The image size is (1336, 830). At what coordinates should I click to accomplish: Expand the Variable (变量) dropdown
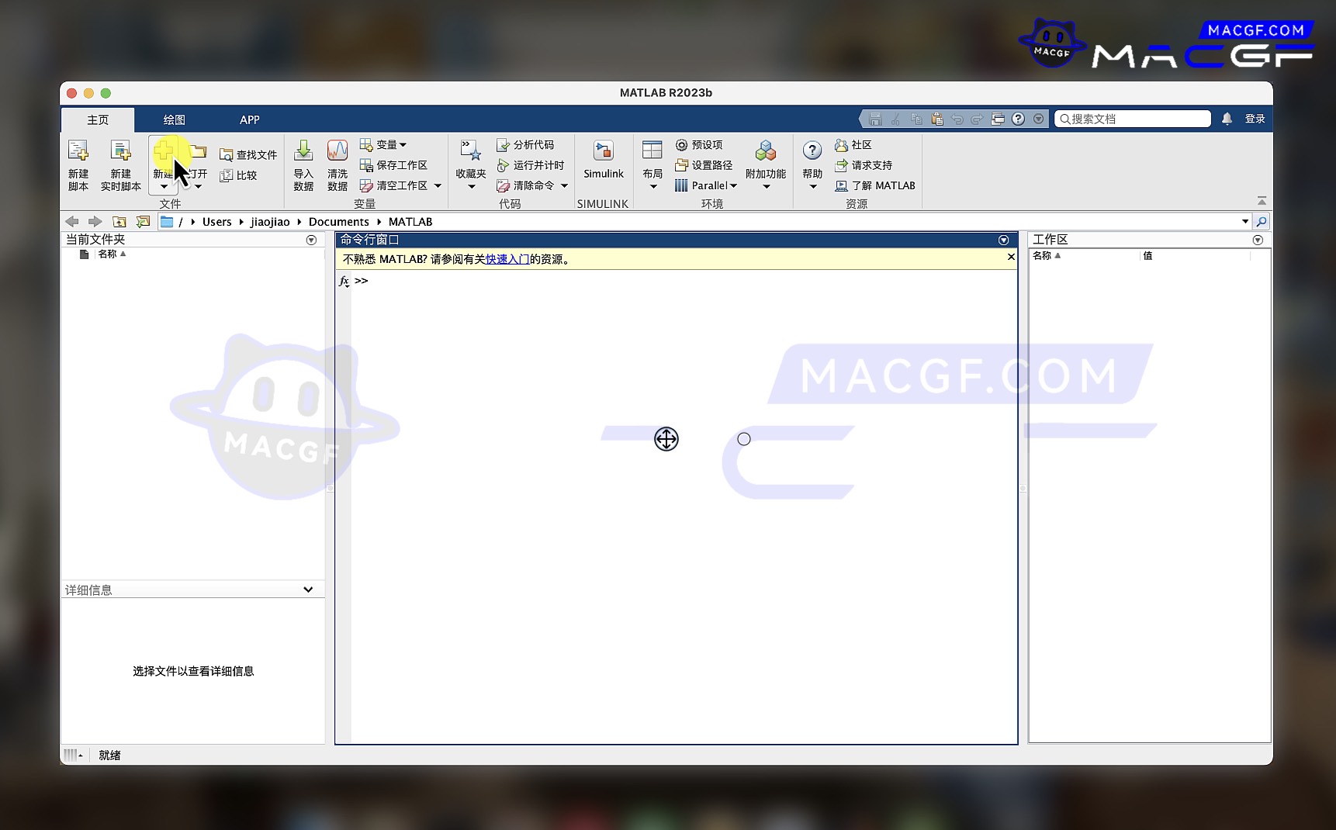pyautogui.click(x=403, y=145)
